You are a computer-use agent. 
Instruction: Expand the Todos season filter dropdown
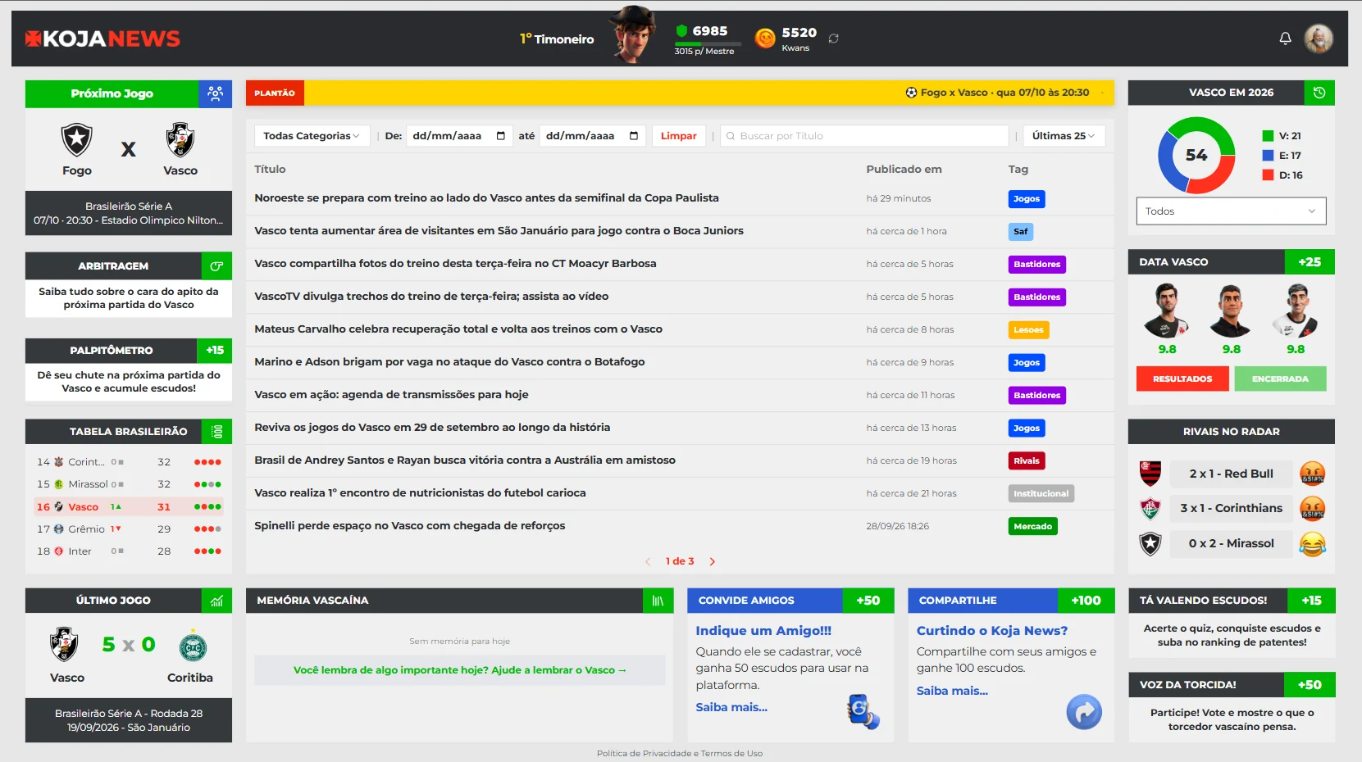(1231, 211)
